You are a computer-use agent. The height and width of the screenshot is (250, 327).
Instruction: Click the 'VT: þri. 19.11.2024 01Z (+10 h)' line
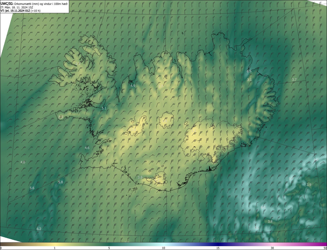[x=20, y=11]
